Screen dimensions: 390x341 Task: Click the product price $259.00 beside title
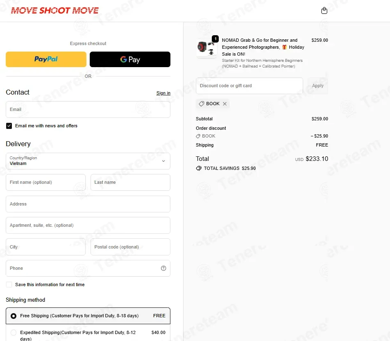pyautogui.click(x=320, y=40)
